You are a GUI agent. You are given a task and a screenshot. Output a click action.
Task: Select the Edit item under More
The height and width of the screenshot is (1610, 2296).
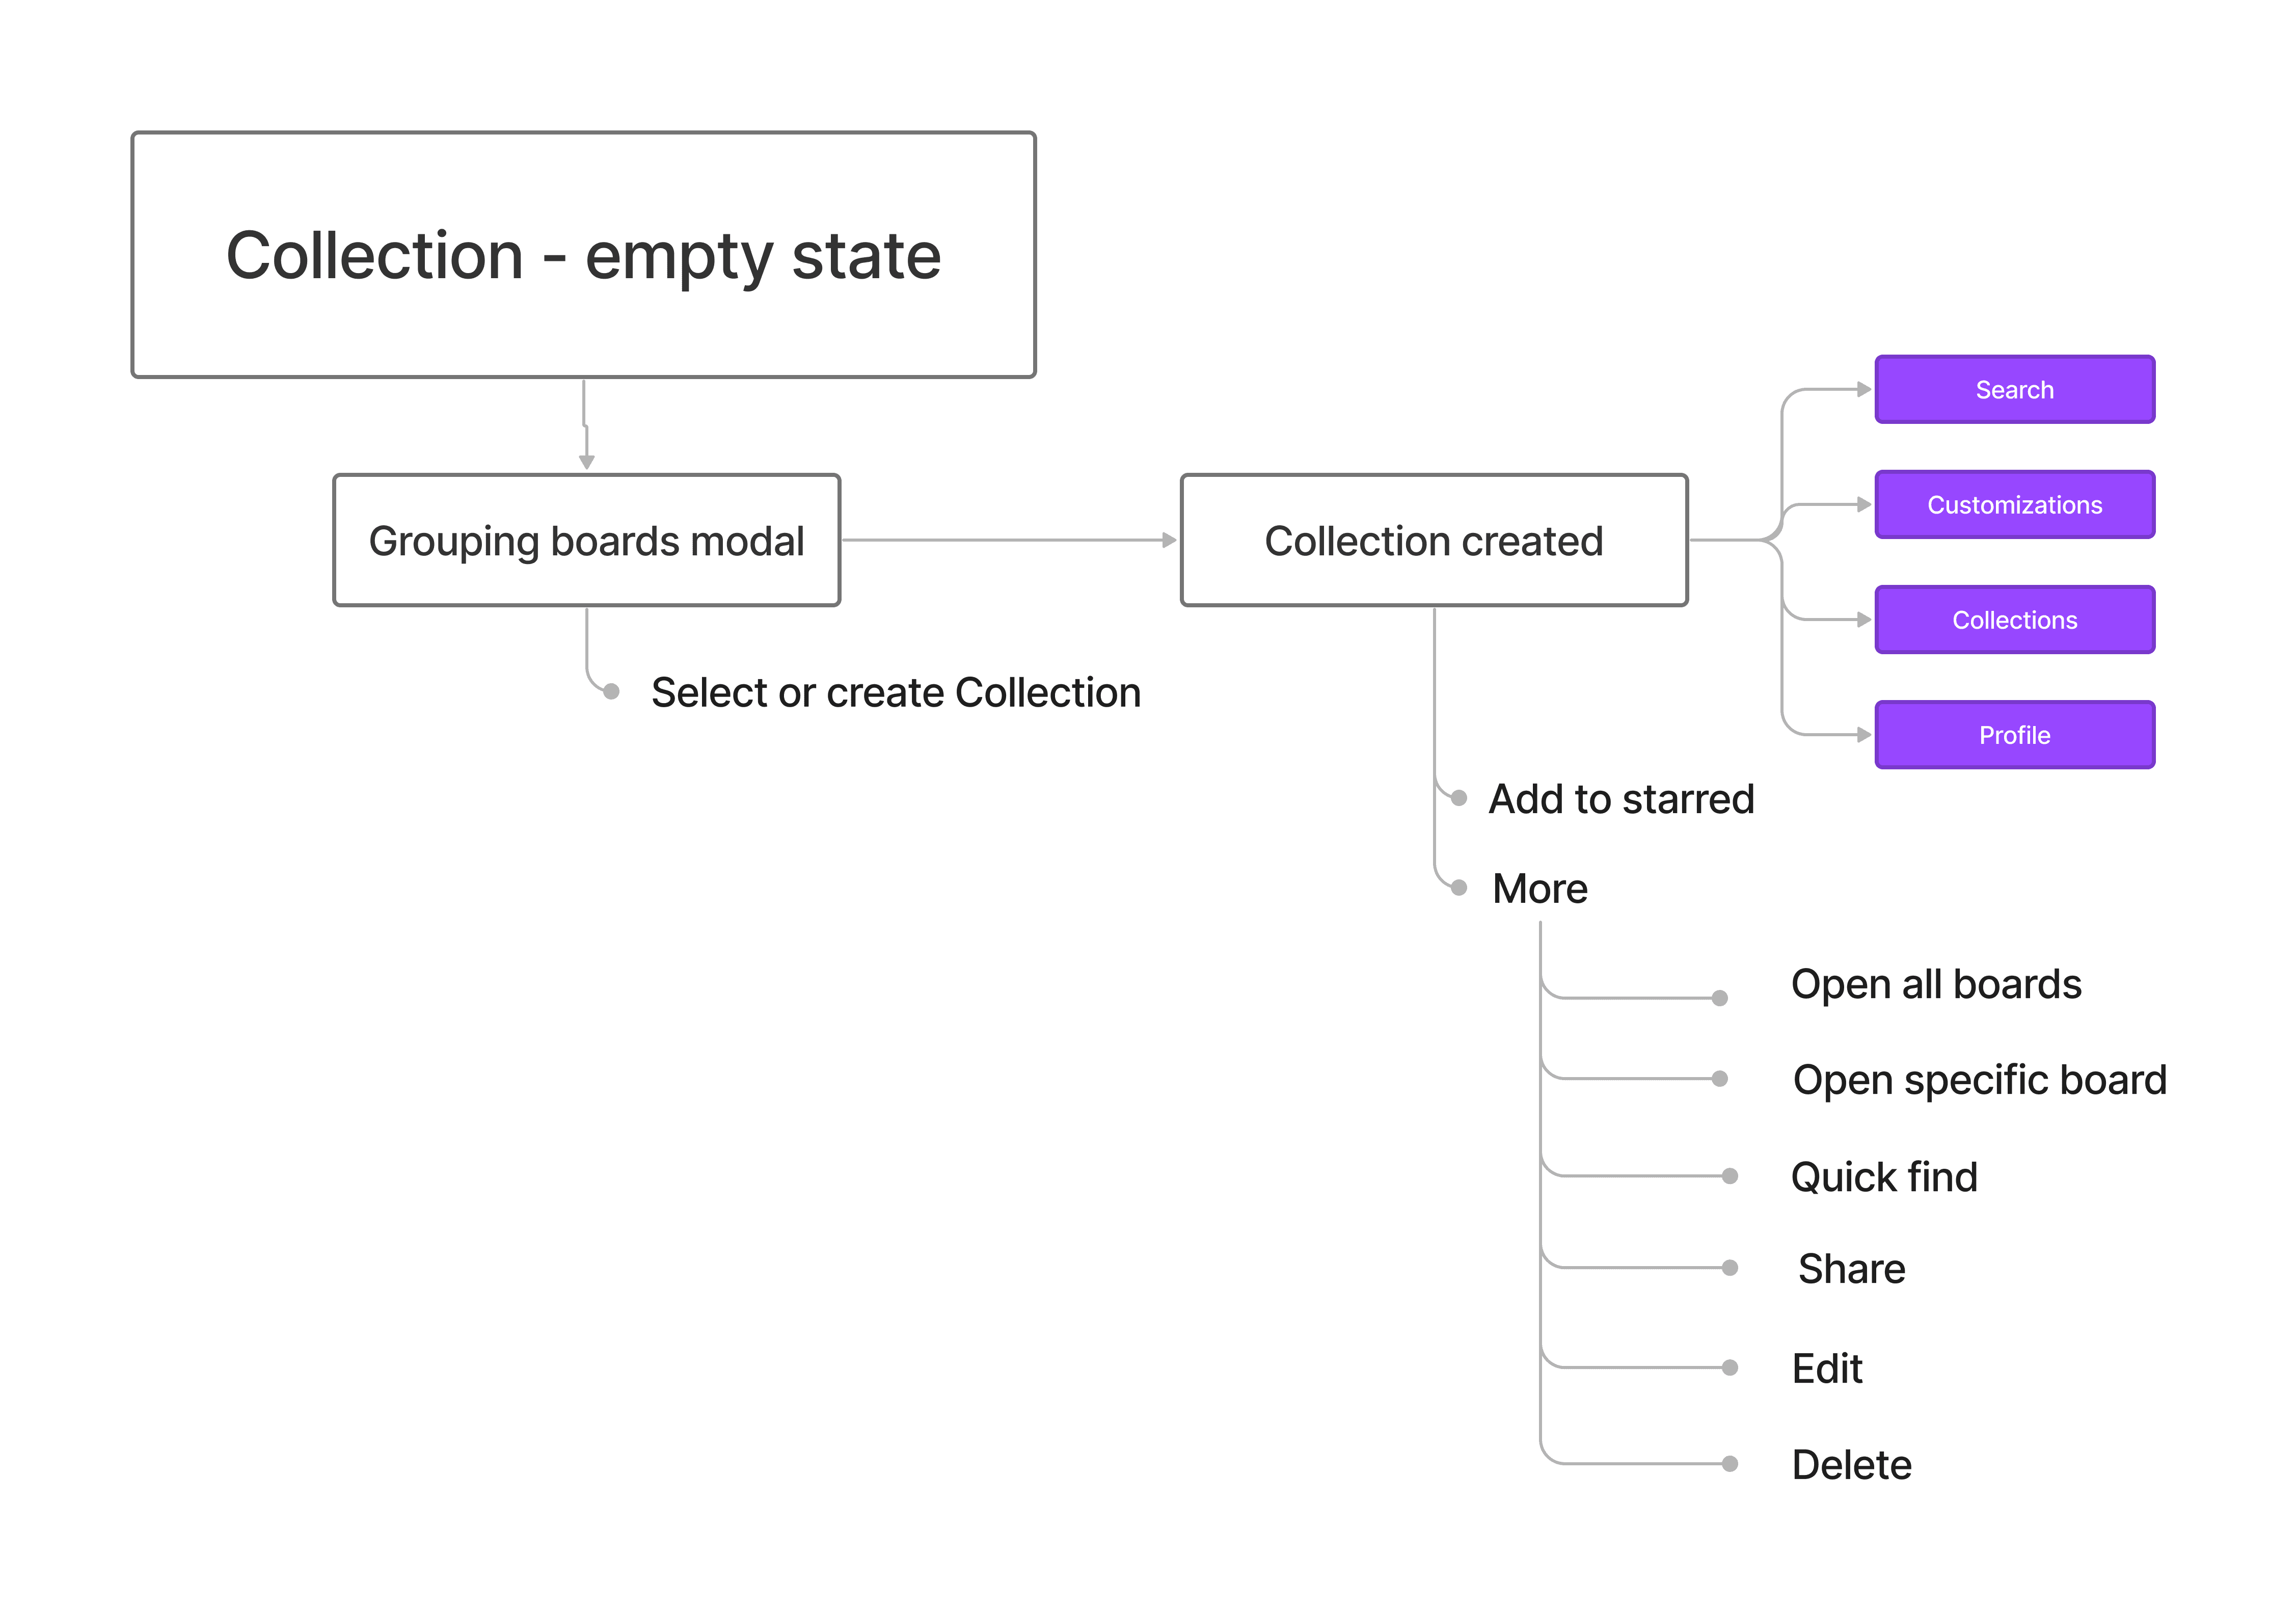(1827, 1368)
